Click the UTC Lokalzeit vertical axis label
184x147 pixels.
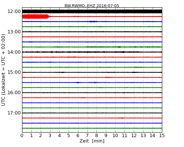[x=3, y=70]
